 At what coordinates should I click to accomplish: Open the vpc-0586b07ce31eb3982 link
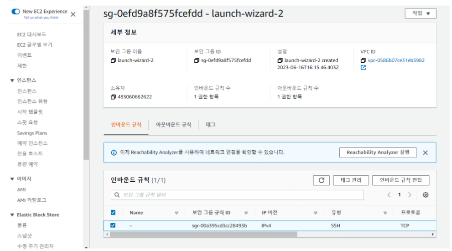coord(396,61)
